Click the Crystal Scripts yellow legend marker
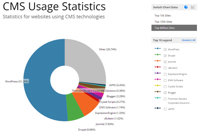199x133 pixels. [157, 85]
